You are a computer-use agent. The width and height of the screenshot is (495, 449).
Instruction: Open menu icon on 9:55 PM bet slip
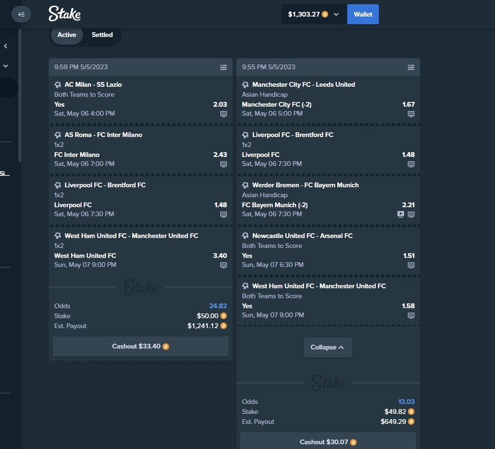click(411, 67)
